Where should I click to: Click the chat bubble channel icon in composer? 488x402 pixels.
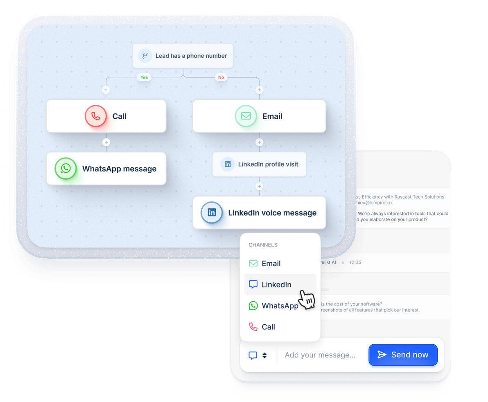[253, 355]
